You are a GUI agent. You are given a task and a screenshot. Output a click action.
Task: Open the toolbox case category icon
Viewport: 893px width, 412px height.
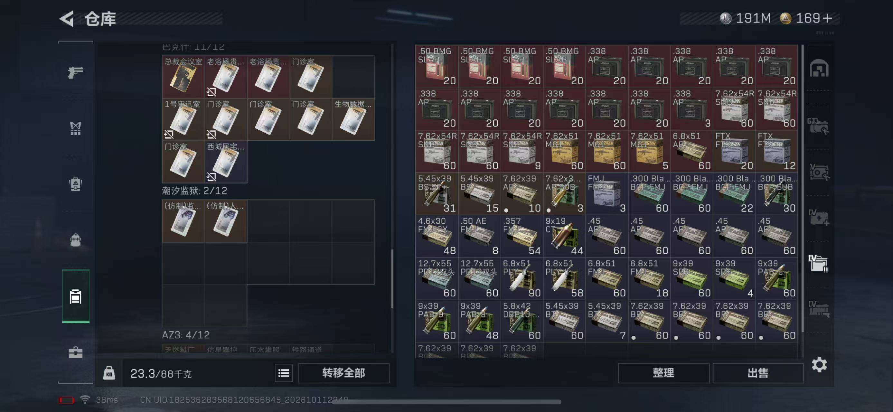pyautogui.click(x=76, y=353)
